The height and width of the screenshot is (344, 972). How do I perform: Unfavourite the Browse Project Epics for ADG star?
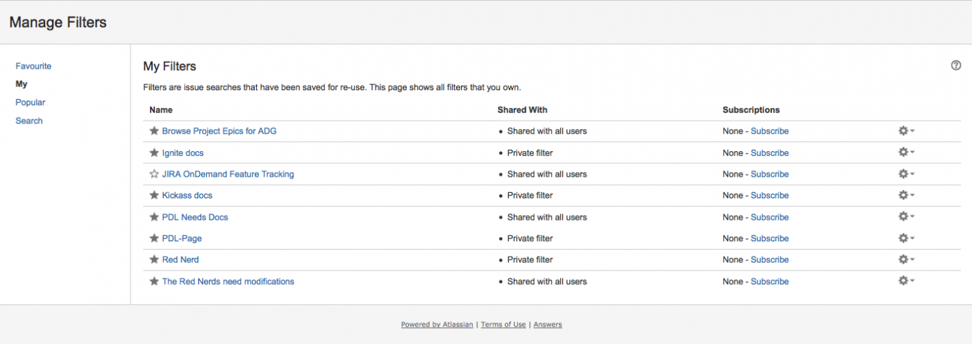coord(154,131)
